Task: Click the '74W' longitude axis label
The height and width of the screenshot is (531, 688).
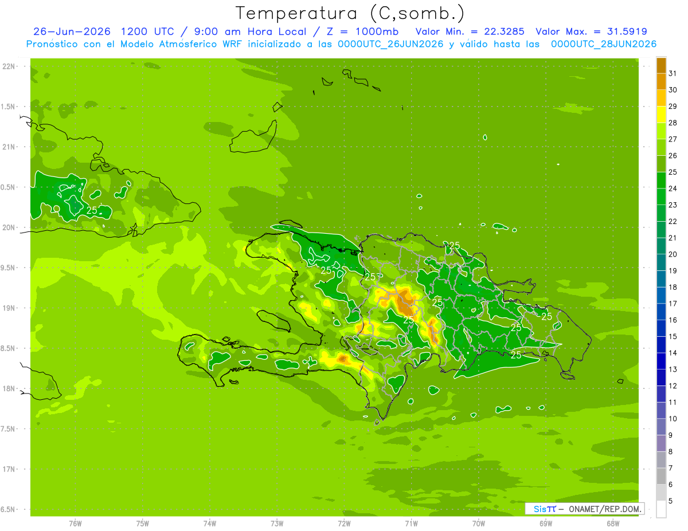Action: [x=210, y=524]
